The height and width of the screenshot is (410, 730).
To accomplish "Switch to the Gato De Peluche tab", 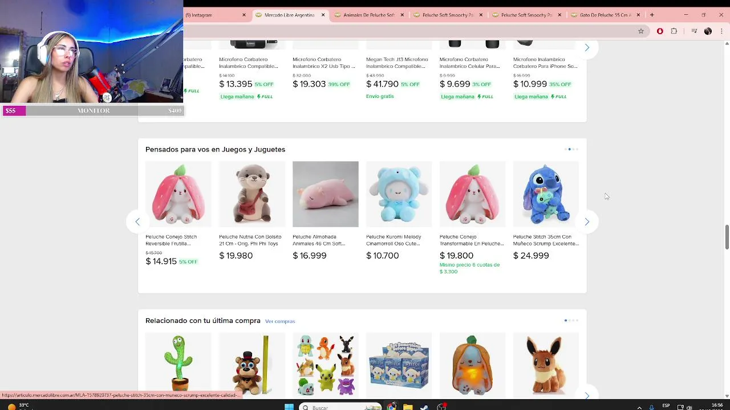I will (x=606, y=15).
